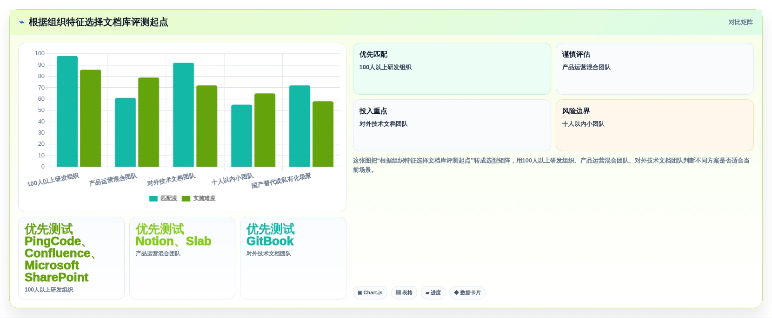
Task: Click 产品运营混合团队 under Notion、Slab
Action: [x=158, y=253]
